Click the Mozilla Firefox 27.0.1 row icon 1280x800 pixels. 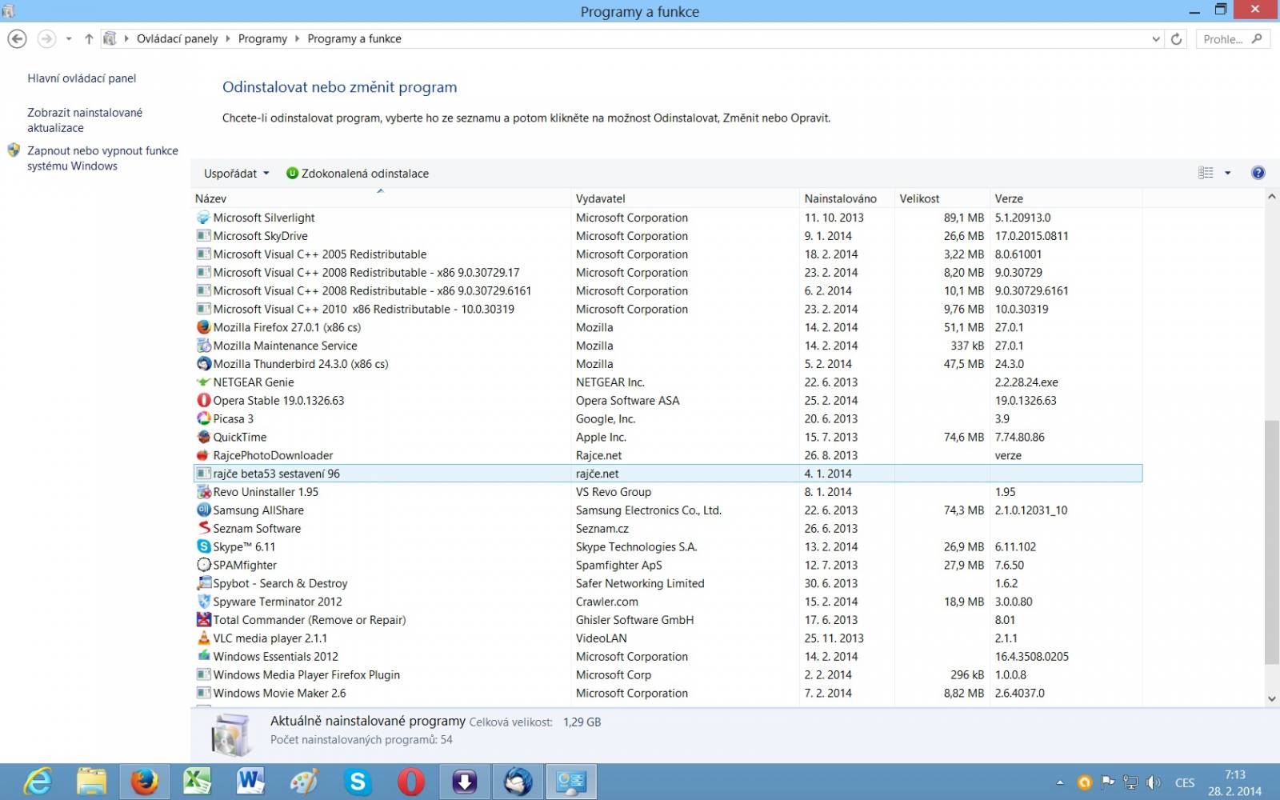coord(203,327)
